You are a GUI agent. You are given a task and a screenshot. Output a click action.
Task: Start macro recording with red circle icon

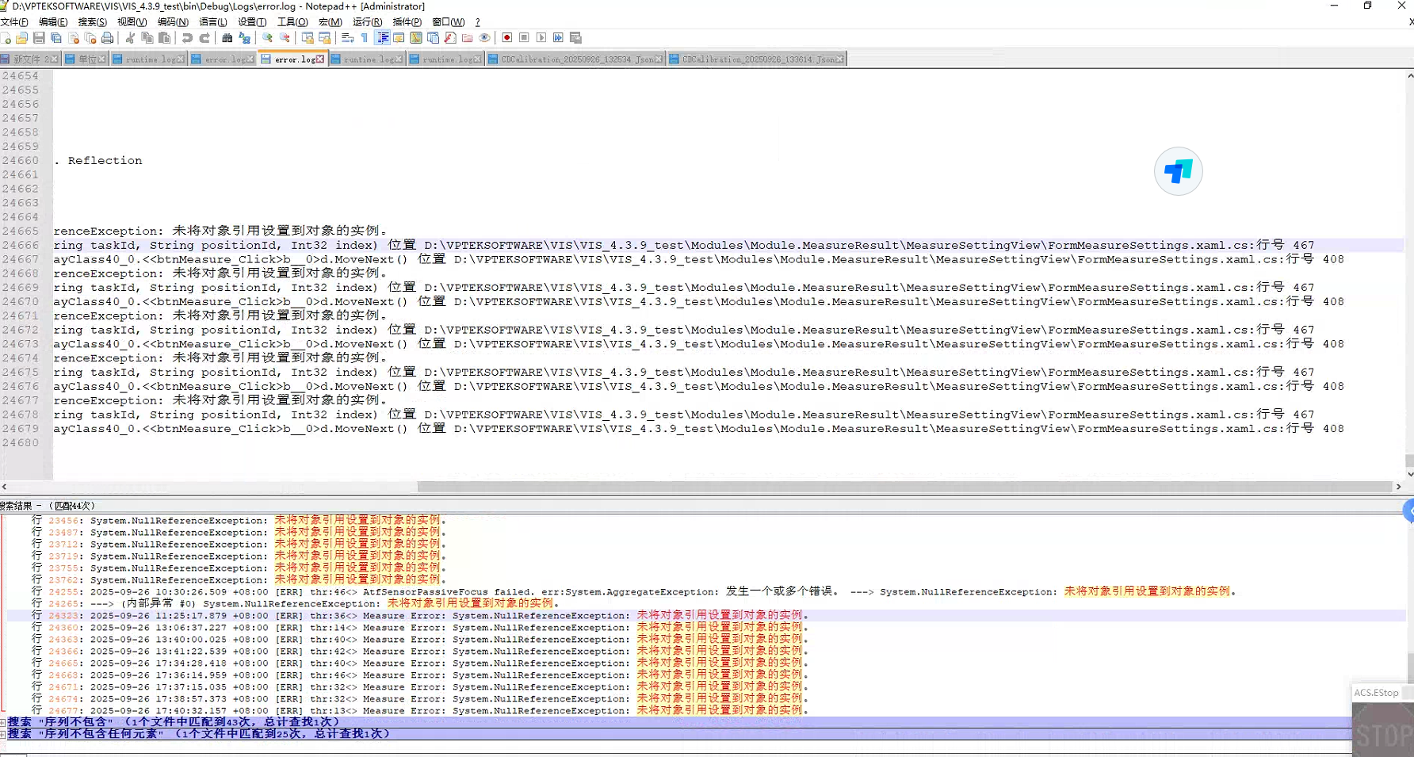(x=507, y=38)
